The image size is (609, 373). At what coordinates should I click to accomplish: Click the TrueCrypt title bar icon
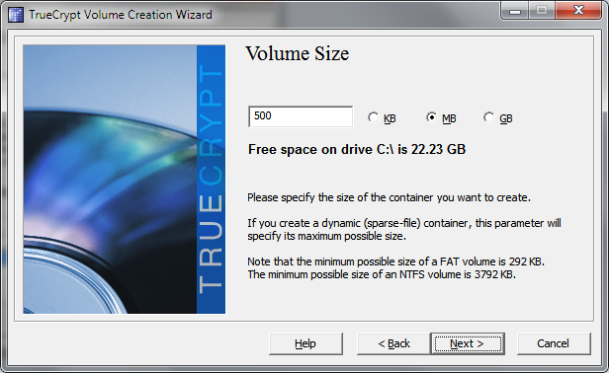click(x=16, y=15)
